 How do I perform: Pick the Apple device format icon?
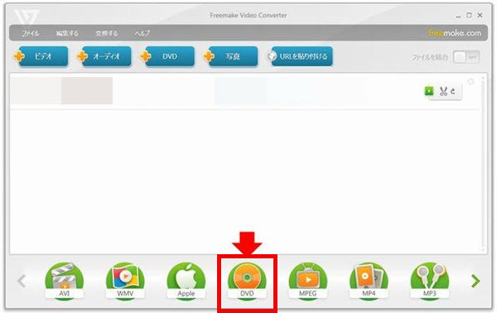coord(186,281)
